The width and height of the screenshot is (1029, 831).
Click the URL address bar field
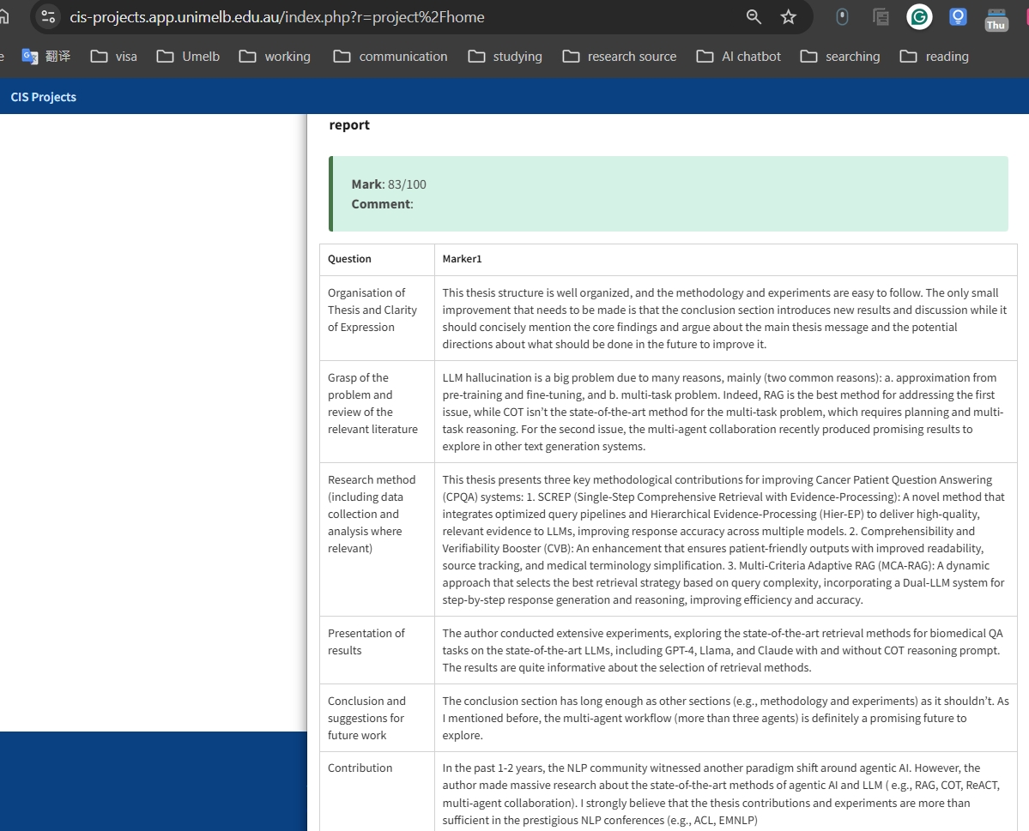386,17
